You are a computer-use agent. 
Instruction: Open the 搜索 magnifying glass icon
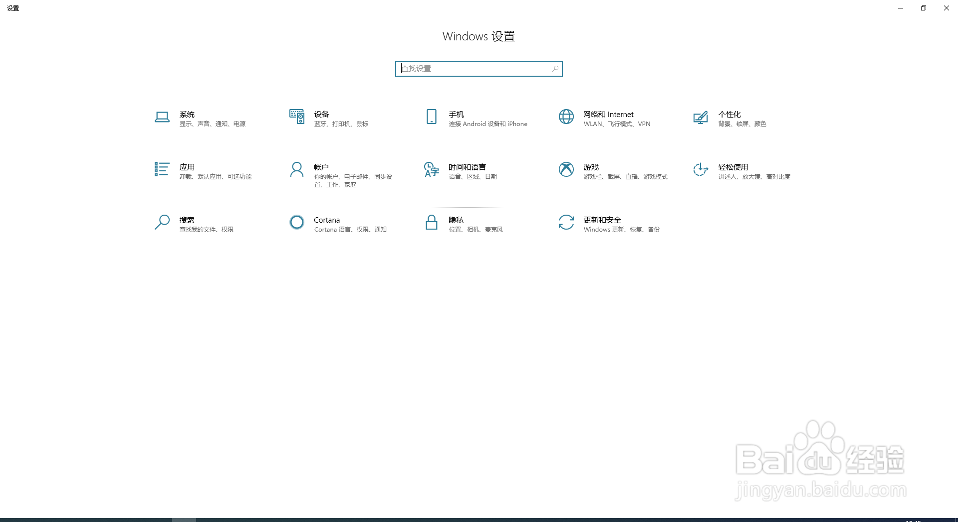click(x=162, y=222)
